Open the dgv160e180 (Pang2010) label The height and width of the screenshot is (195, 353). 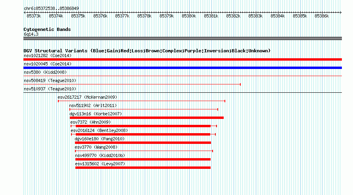(x=100, y=139)
